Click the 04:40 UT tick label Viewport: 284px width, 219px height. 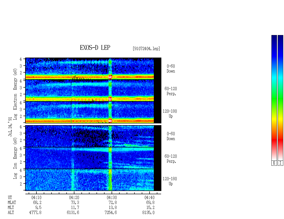click(x=150, y=198)
